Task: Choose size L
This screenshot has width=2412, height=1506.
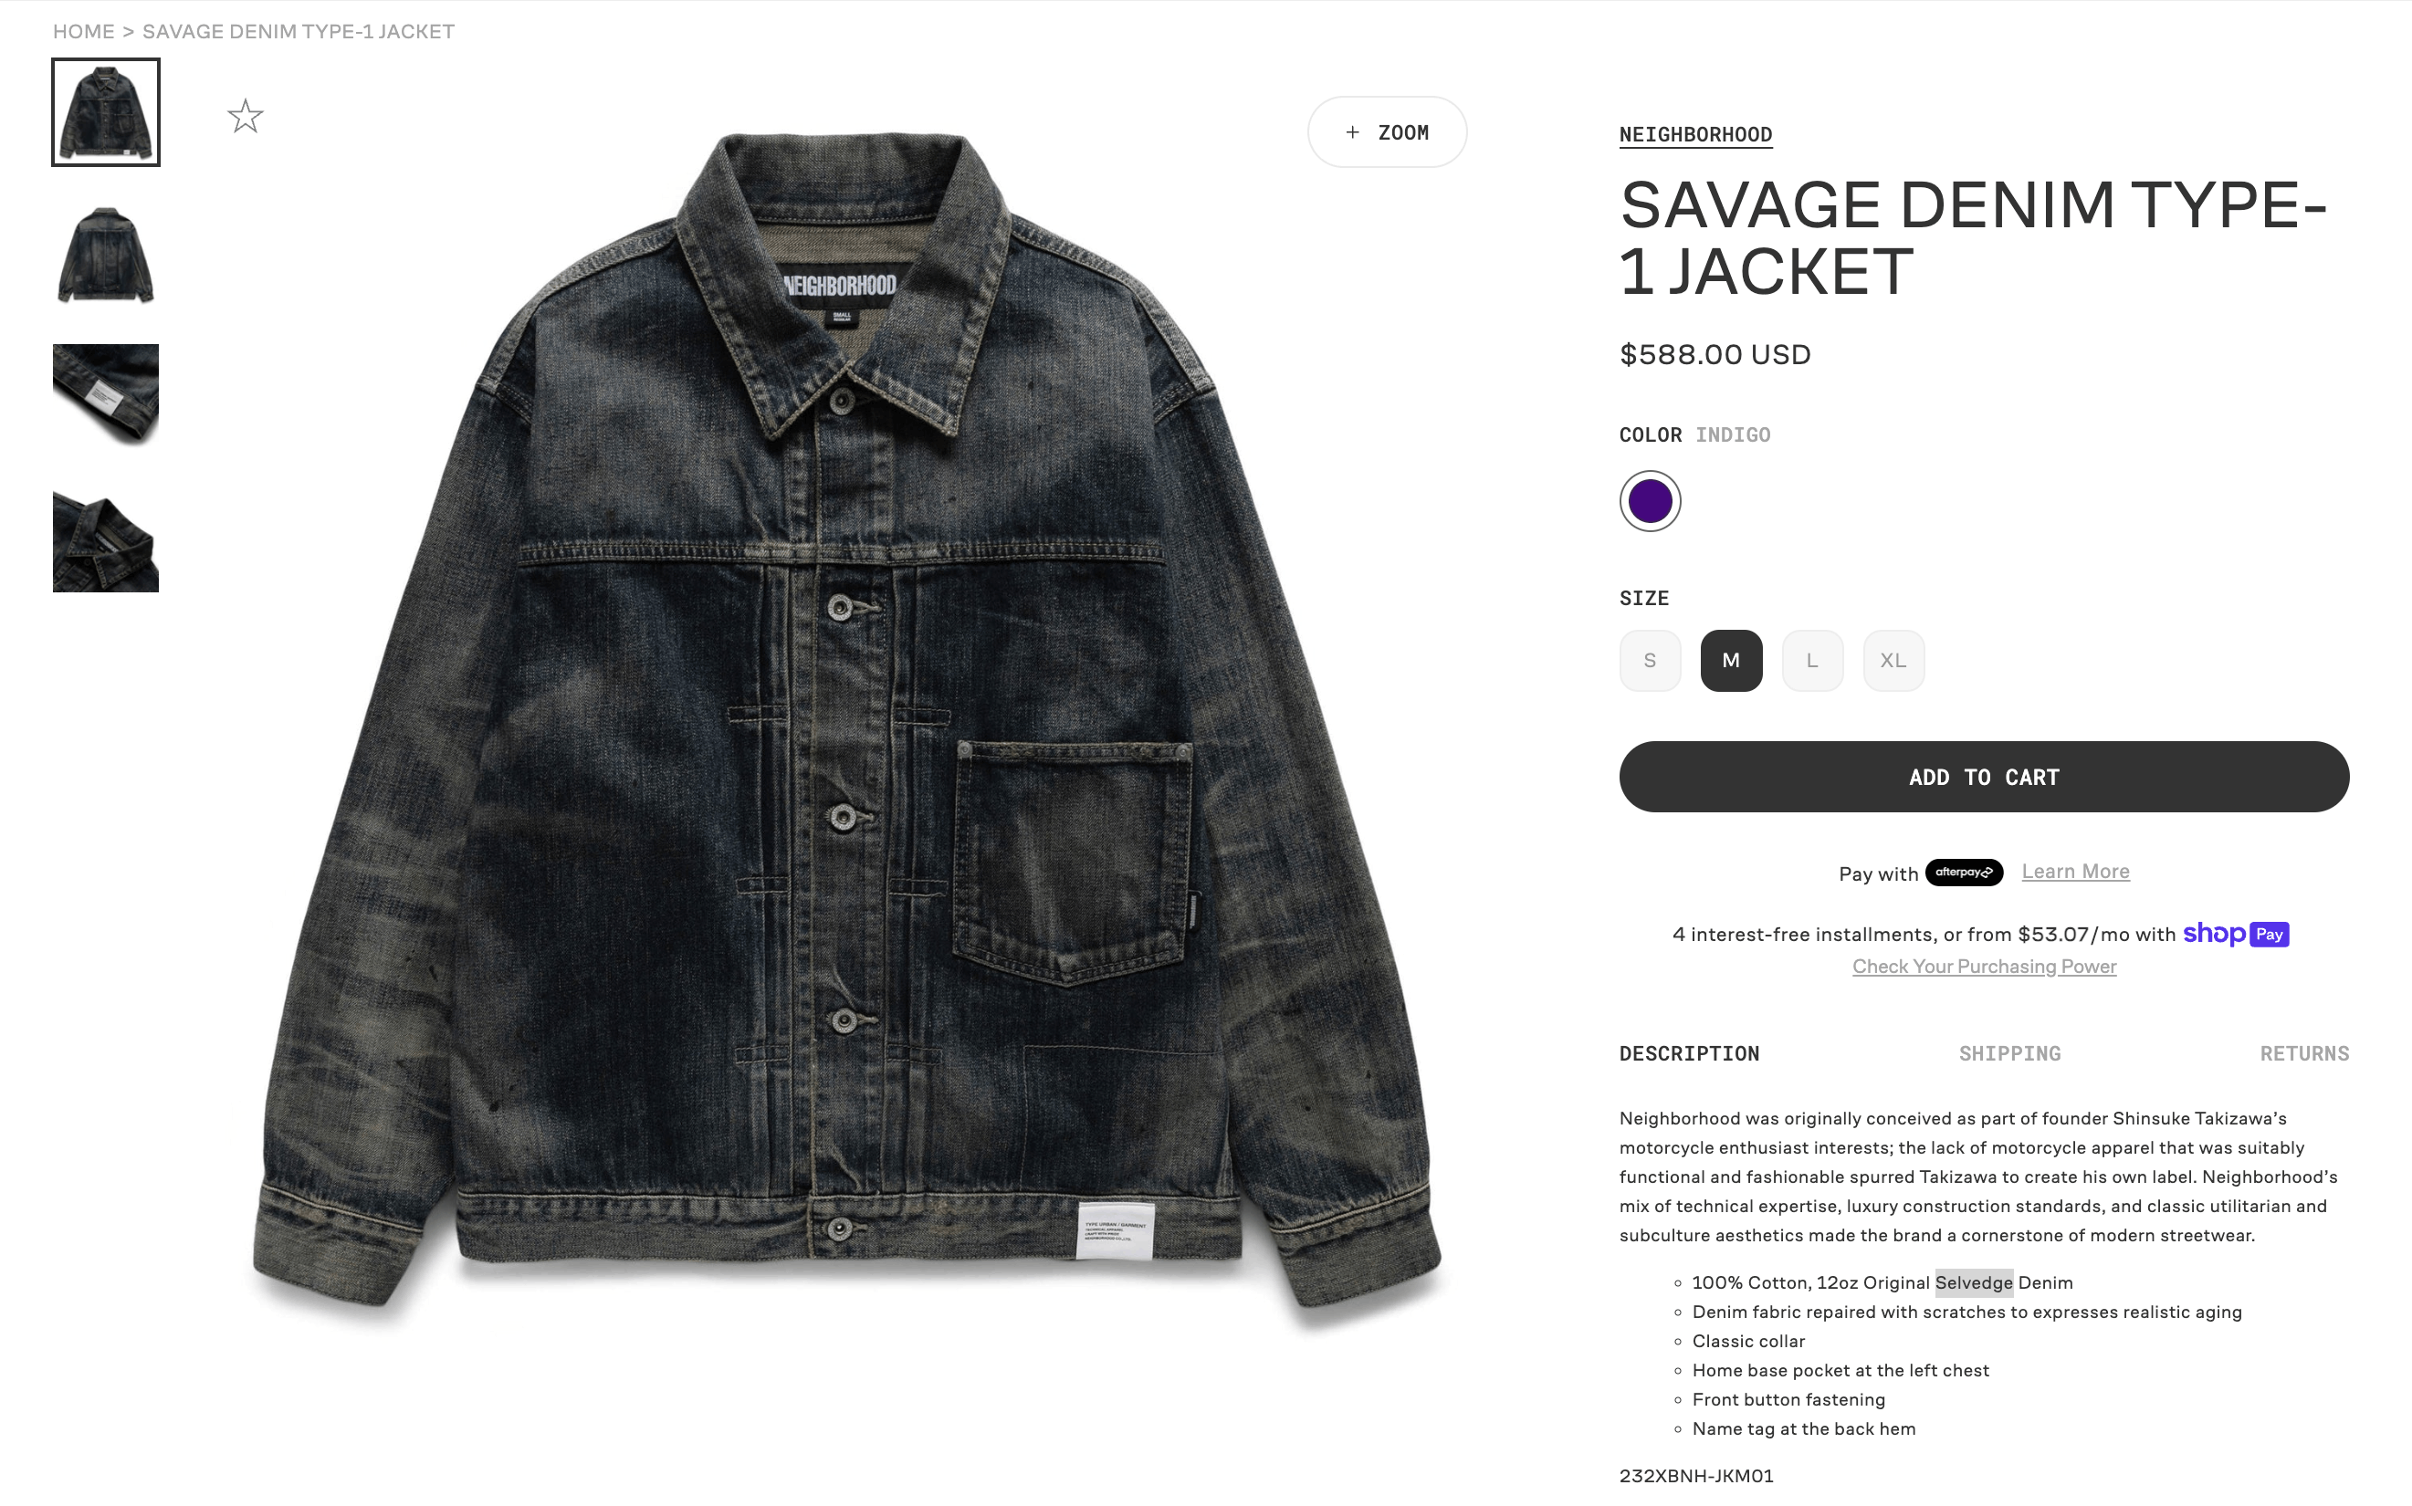Action: [1812, 661]
